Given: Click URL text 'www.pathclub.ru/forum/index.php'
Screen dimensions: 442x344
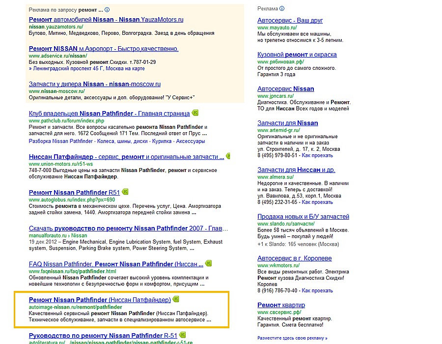Looking at the screenshot, I should [x=66, y=121].
